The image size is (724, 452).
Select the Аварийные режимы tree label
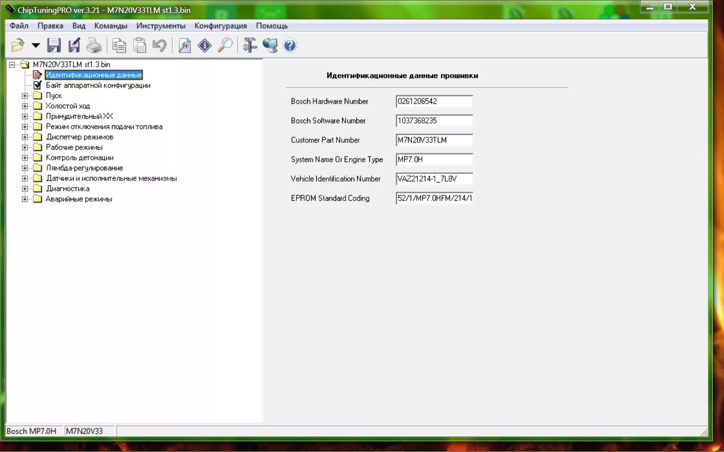(79, 199)
